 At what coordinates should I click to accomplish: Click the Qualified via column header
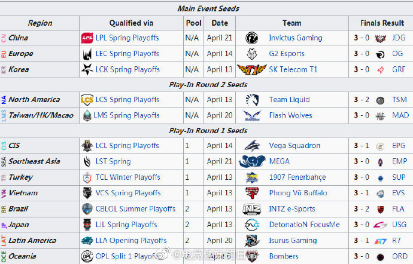pos(131,23)
